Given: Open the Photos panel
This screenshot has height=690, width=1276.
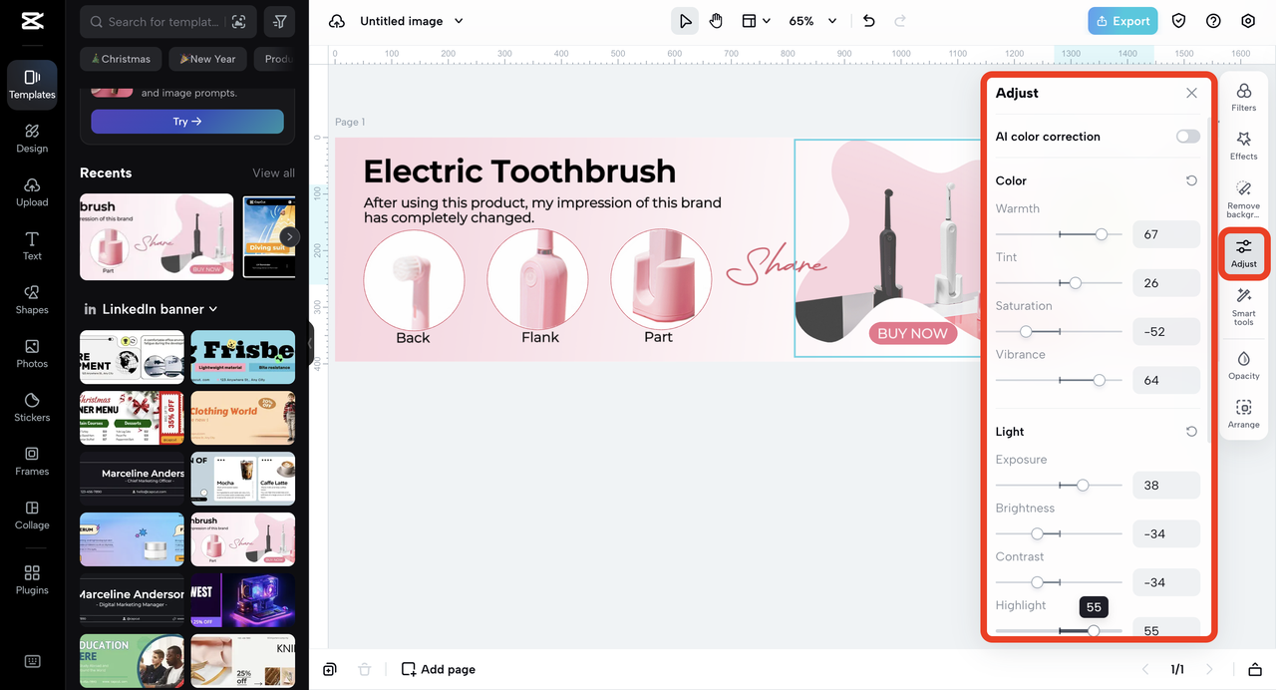Looking at the screenshot, I should pos(32,354).
